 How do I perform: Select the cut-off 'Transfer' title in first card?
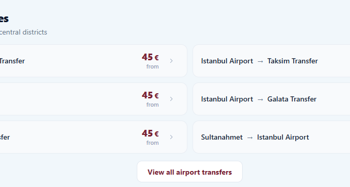[x=12, y=61]
